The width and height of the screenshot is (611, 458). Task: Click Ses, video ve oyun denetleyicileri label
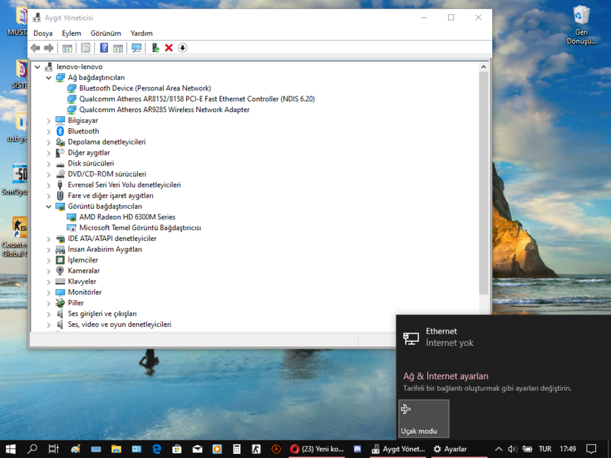point(119,324)
